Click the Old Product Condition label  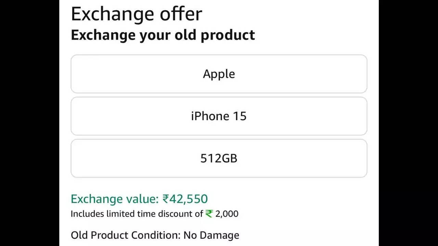coord(133,235)
